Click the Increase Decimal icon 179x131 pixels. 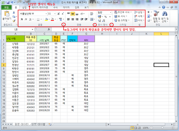pyautogui.click(x=100, y=21)
